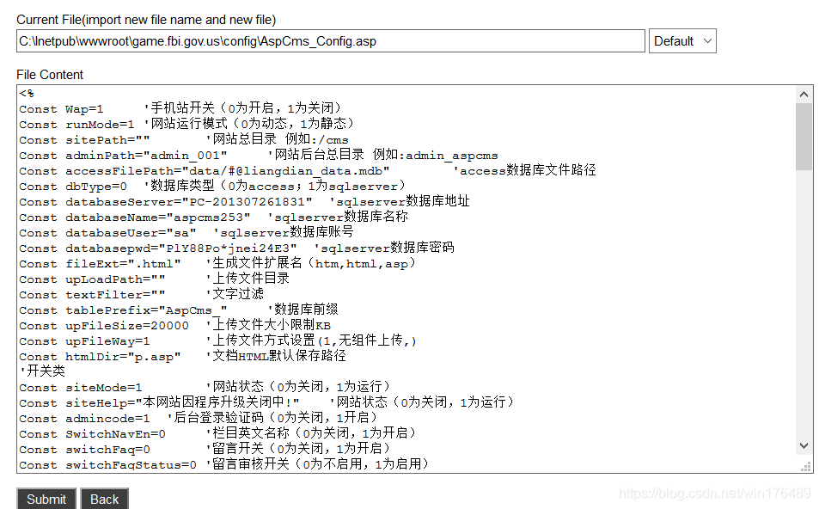
Task: Click the upFileSize=20000 line
Action: (x=175, y=326)
